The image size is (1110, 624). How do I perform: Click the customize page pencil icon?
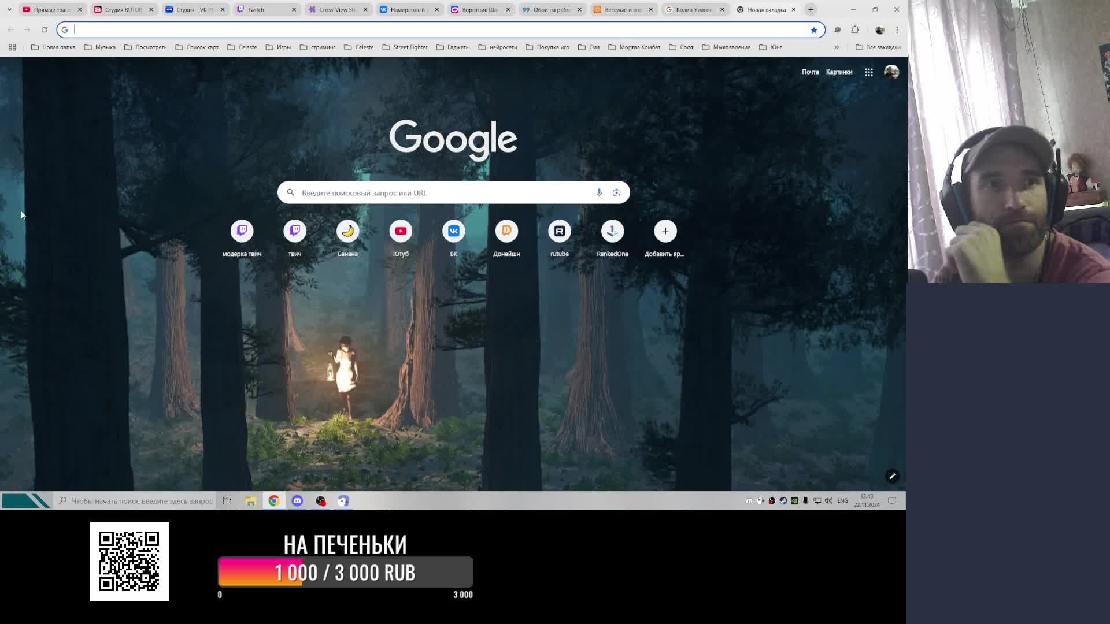[892, 476]
